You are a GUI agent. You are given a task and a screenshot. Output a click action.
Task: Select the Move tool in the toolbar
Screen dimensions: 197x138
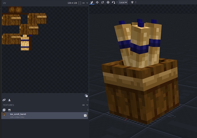coord(92,2)
